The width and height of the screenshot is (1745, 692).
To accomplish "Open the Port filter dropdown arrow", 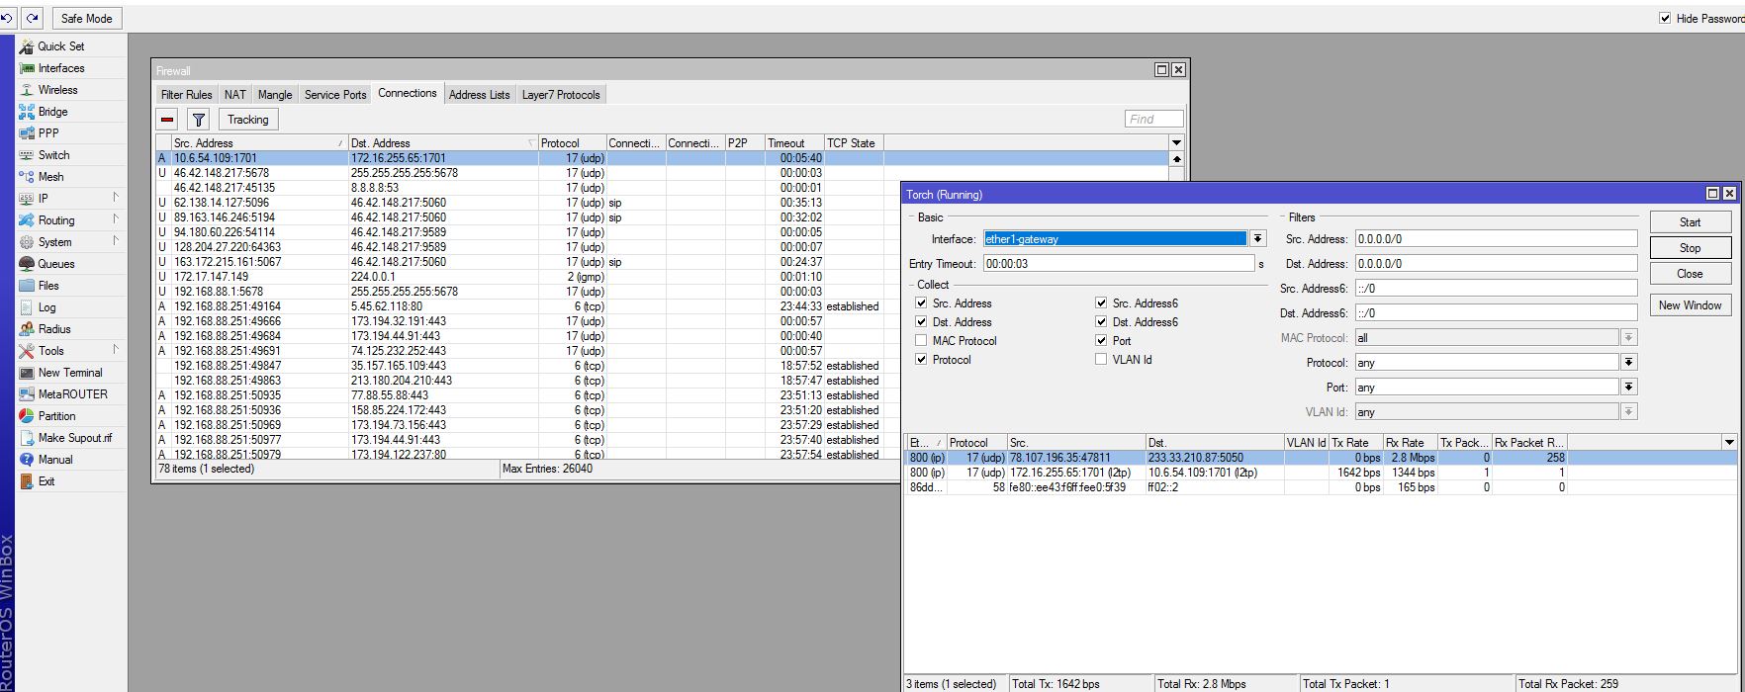I will click(x=1628, y=388).
